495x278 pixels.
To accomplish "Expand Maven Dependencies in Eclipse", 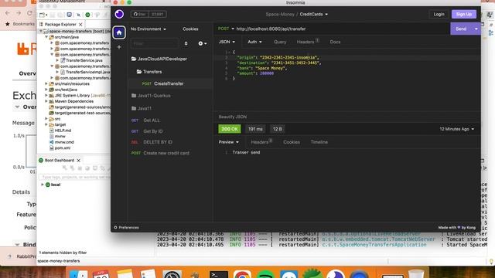I will (x=46, y=101).
